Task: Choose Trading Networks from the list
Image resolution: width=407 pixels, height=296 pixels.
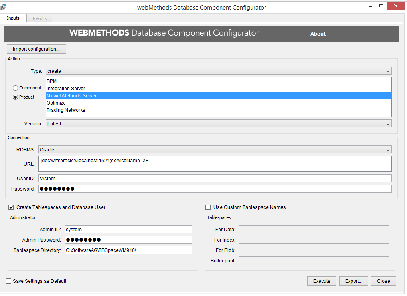Action: click(66, 110)
